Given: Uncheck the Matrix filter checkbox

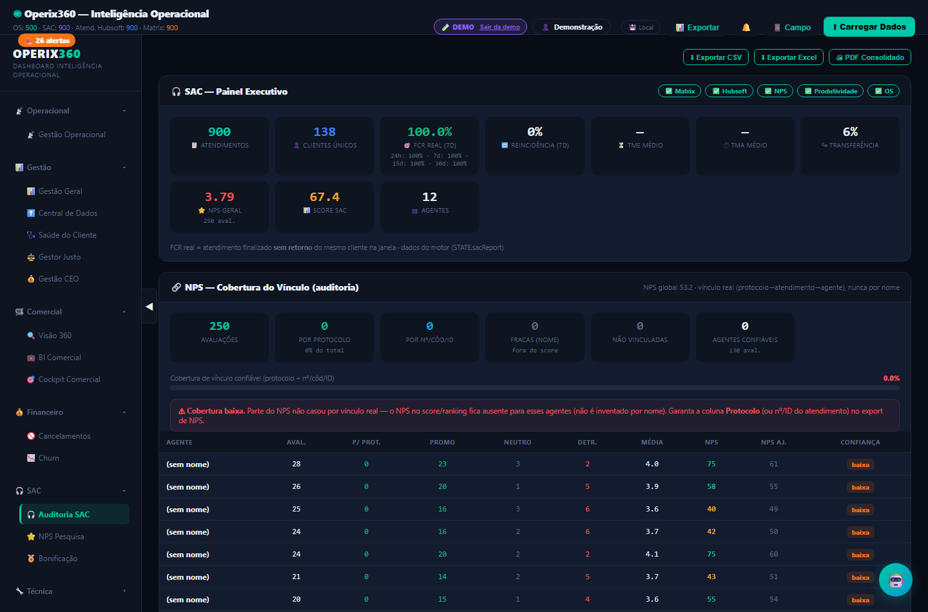Looking at the screenshot, I should (x=668, y=91).
